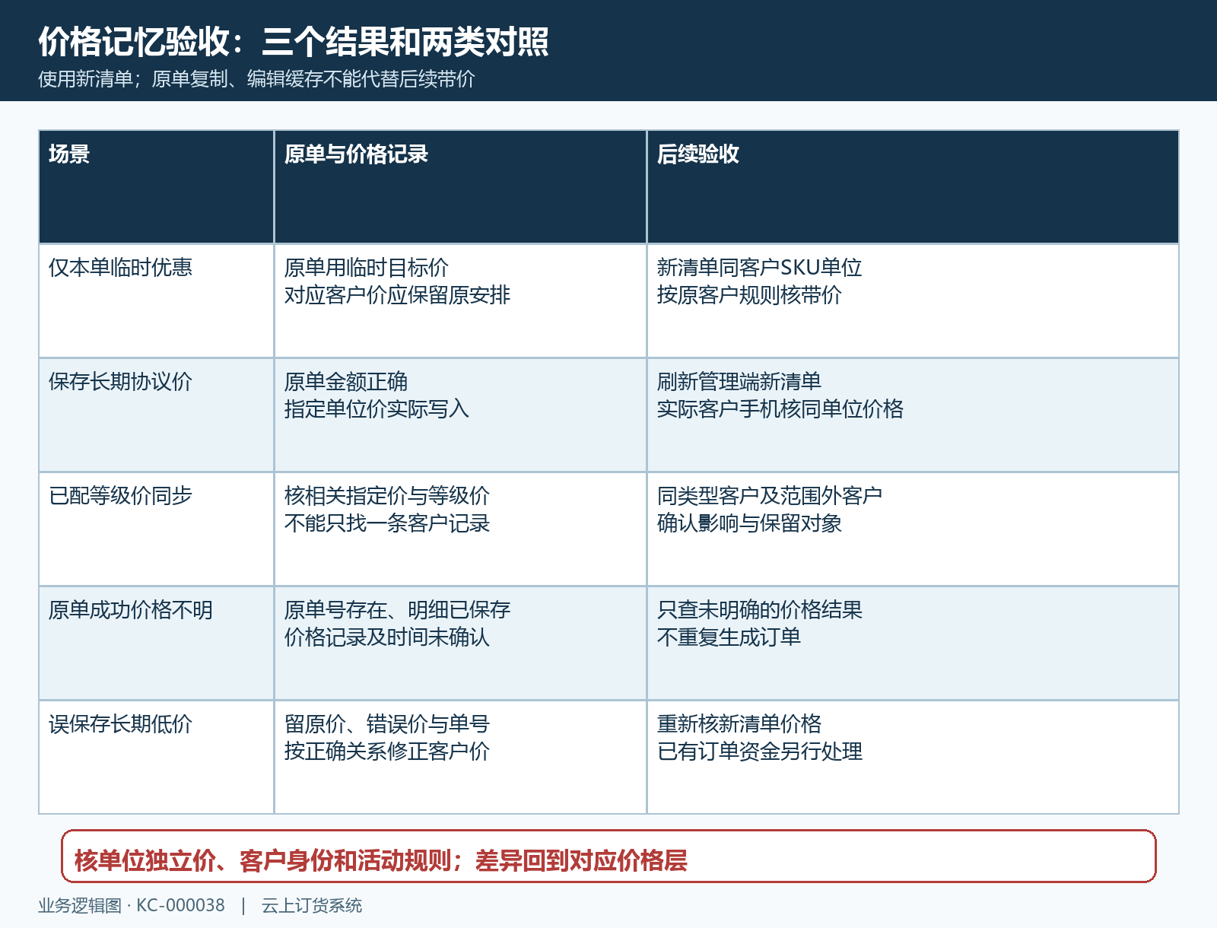Click the line 只查未明确的价格结果
The width and height of the screenshot is (1217, 928).
[760, 610]
